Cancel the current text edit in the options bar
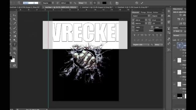Screen dimensions: 196x110 (x=137, y=3)
